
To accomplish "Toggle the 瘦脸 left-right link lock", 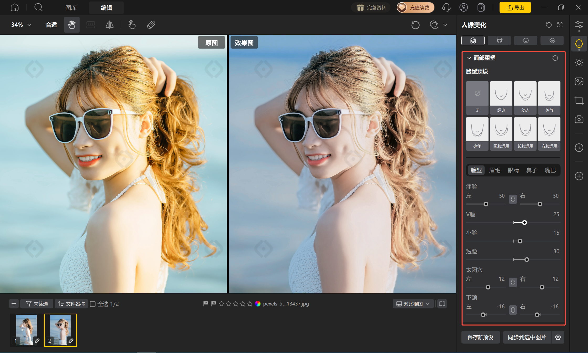I will coord(513,199).
